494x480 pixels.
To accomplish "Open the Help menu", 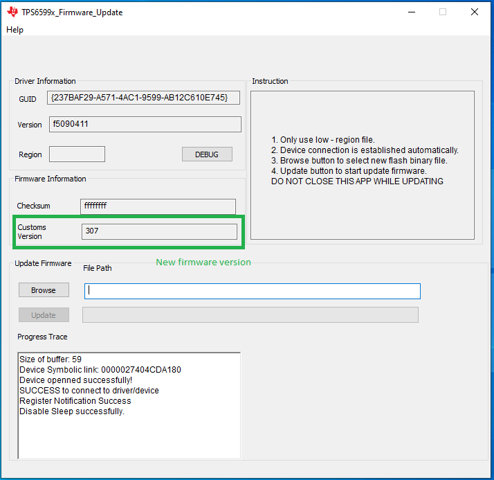I will pyautogui.click(x=15, y=30).
